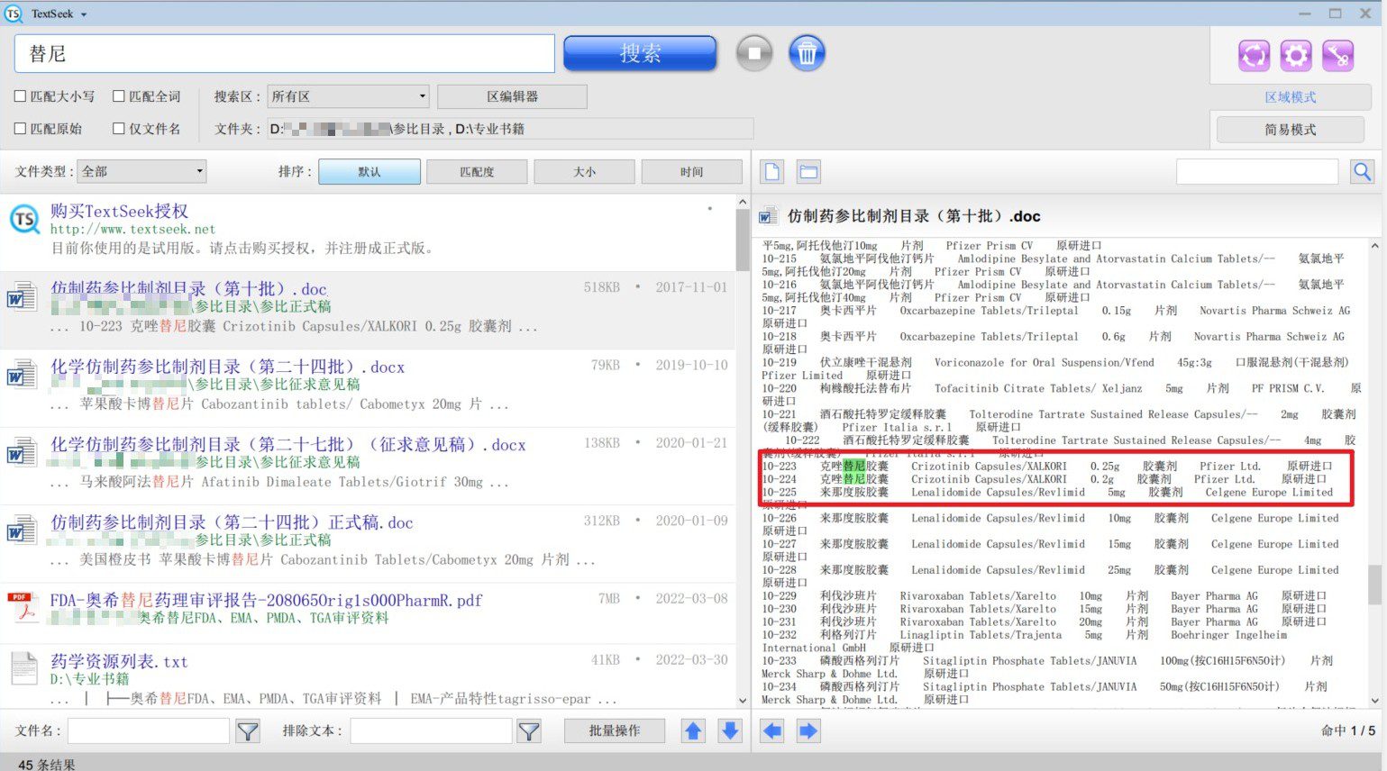This screenshot has width=1387, height=771.
Task: Toggle the 仅文件名 checkbox
Action: (118, 129)
